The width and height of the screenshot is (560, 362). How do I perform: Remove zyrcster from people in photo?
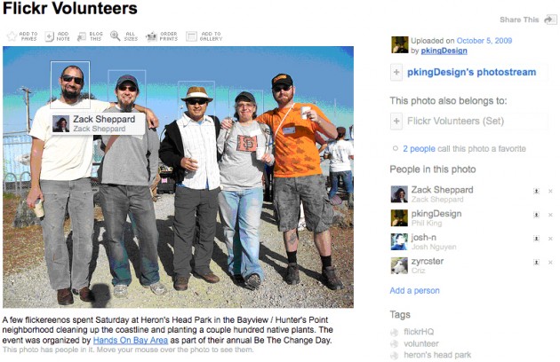click(550, 263)
